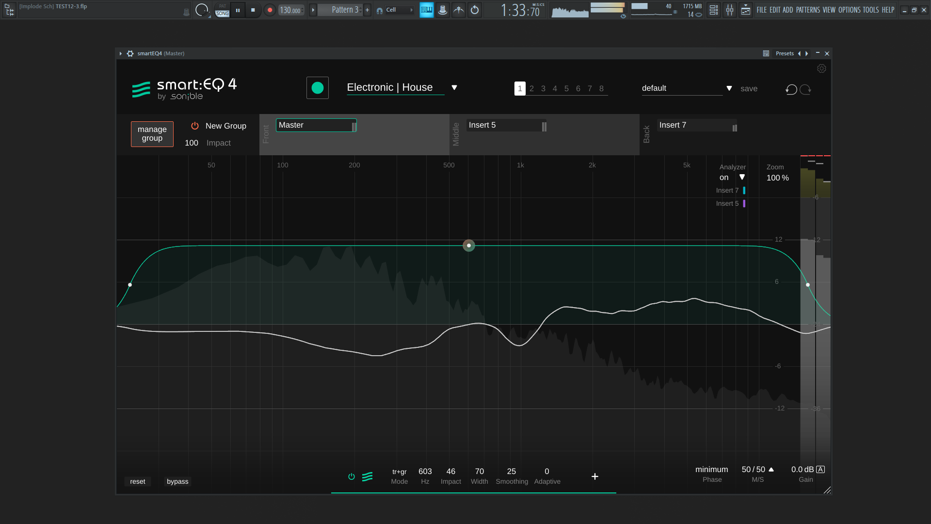
Task: Switch to SONG playback mode
Action: click(x=222, y=14)
